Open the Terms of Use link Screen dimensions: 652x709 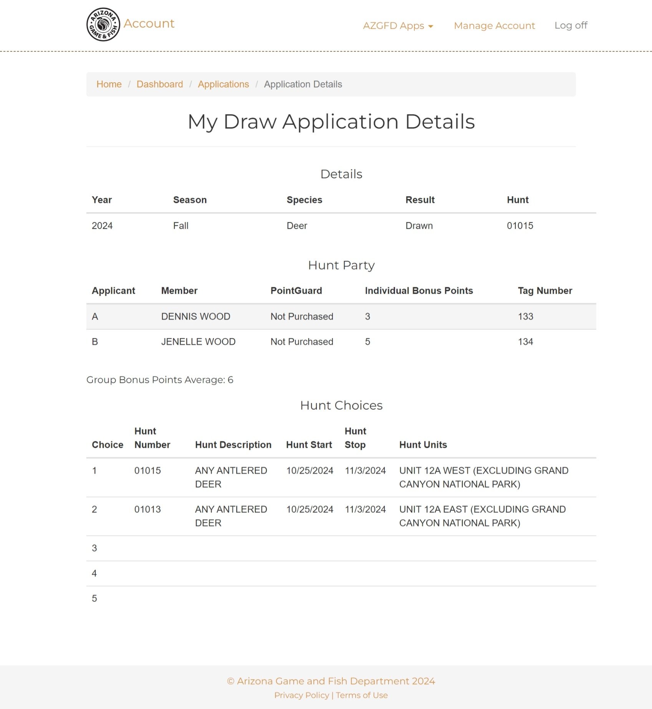362,695
